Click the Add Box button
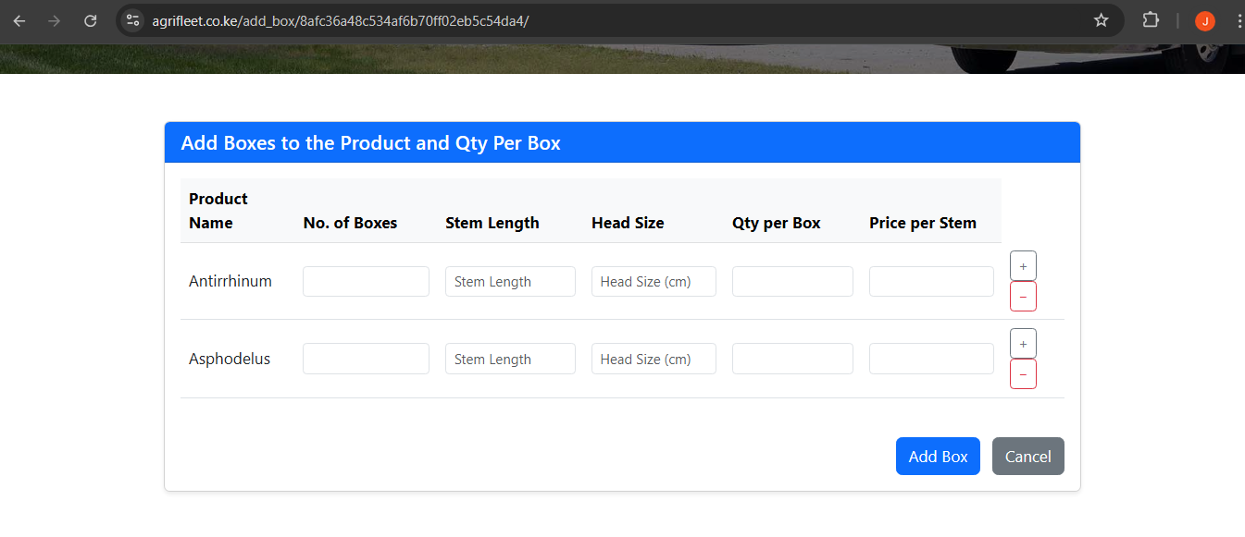 (x=938, y=456)
